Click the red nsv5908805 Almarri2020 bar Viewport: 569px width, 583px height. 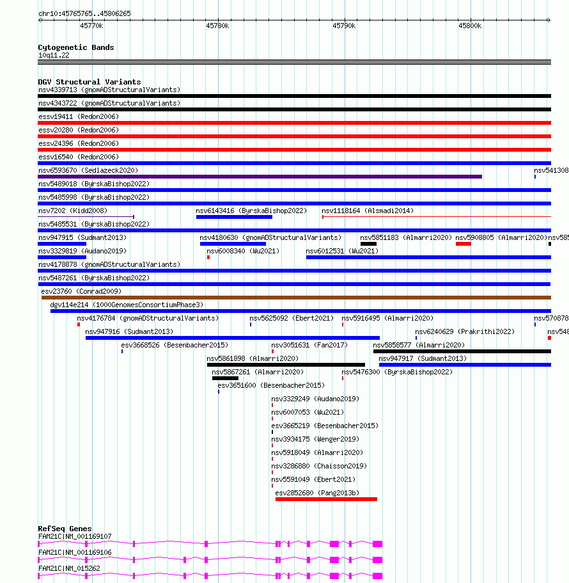pos(464,244)
